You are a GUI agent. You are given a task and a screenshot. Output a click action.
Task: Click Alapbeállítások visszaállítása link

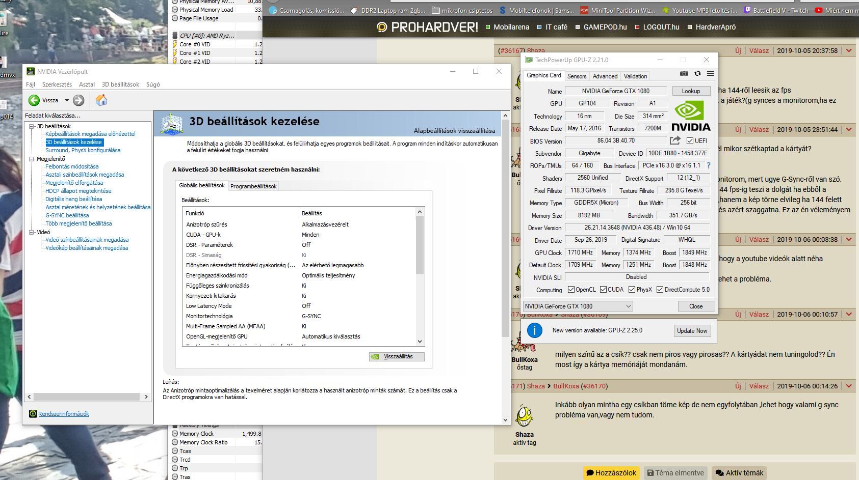tap(454, 131)
